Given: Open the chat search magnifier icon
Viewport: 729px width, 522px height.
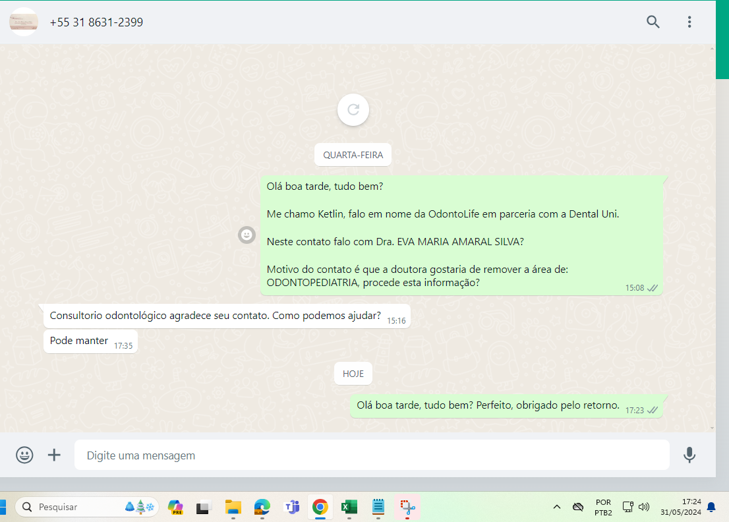Looking at the screenshot, I should 653,22.
